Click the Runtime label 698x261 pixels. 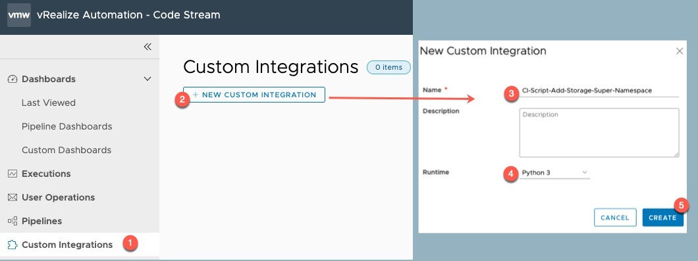click(x=436, y=172)
